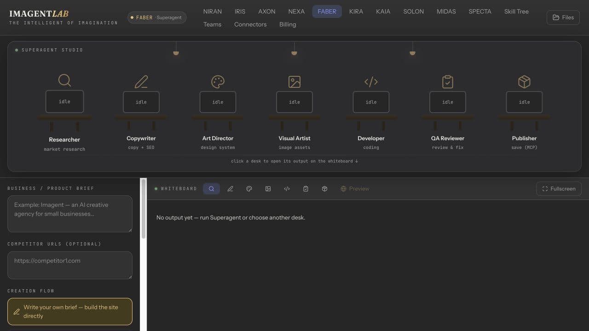The height and width of the screenshot is (331, 589).
Task: Open the Researcher desk magnifier icon
Action: tap(64, 80)
